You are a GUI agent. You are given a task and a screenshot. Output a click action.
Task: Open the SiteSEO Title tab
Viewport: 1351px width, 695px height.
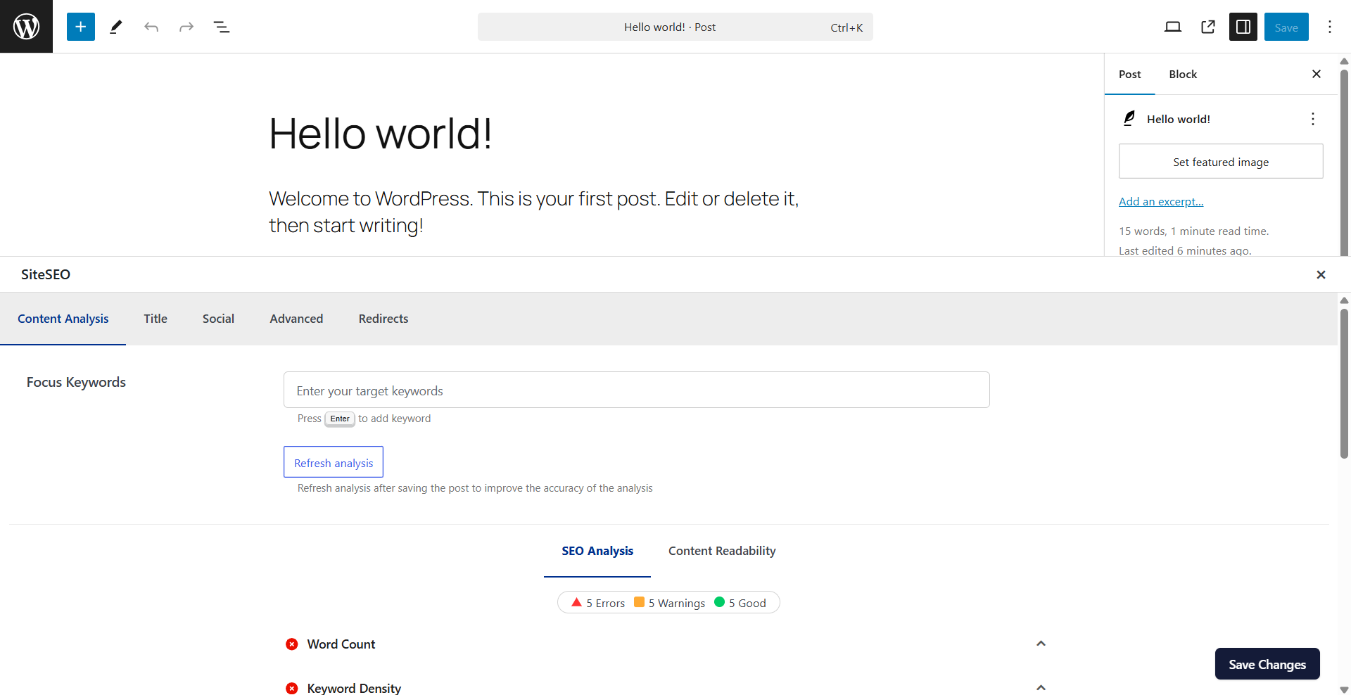(x=156, y=319)
